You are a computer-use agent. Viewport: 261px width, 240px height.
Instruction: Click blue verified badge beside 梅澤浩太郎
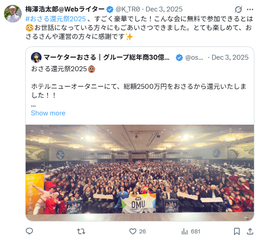point(110,9)
